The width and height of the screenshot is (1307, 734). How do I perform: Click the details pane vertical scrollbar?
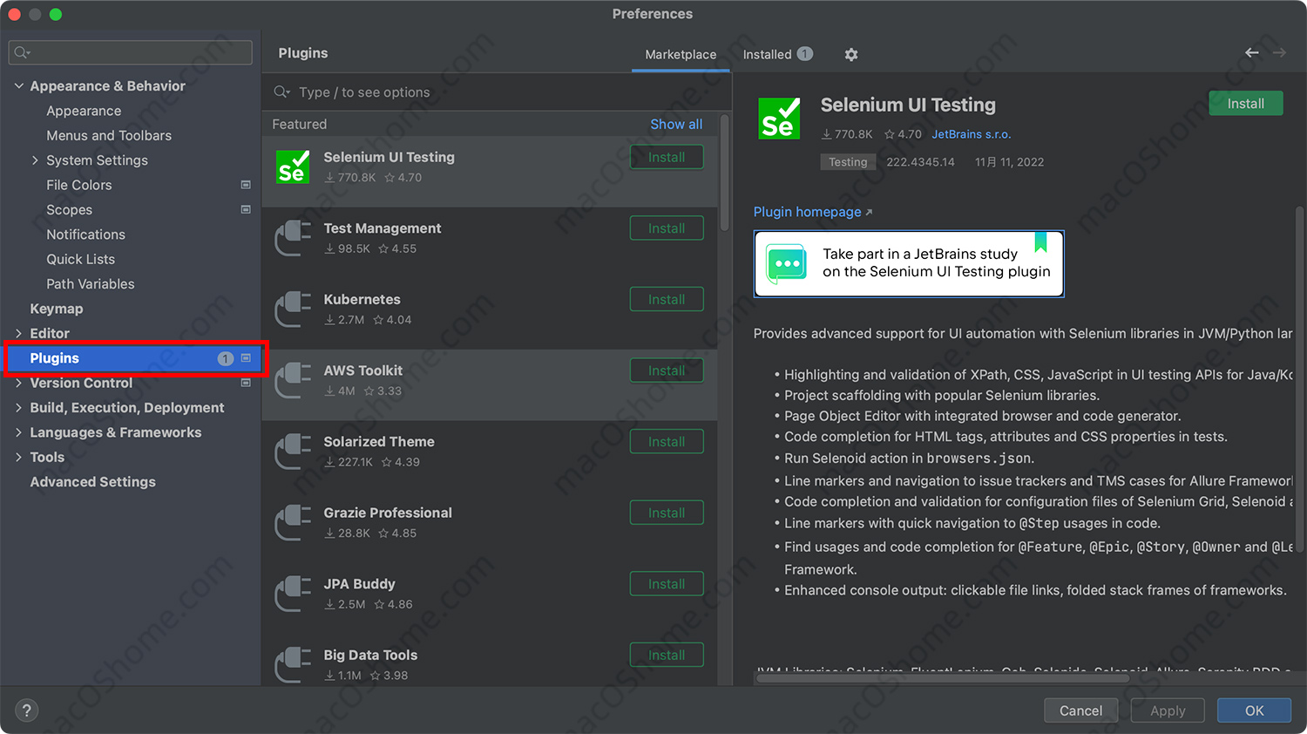(1299, 379)
